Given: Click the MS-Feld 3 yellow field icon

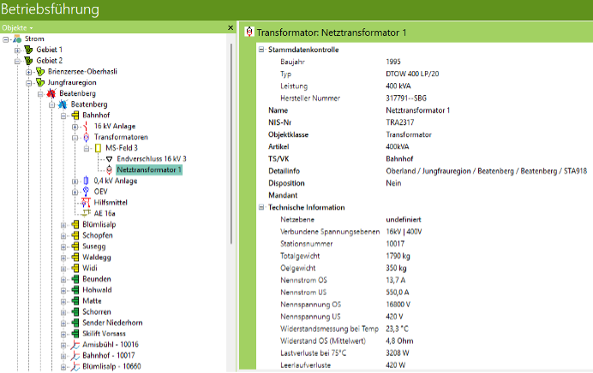Looking at the screenshot, I should pyautogui.click(x=98, y=148).
